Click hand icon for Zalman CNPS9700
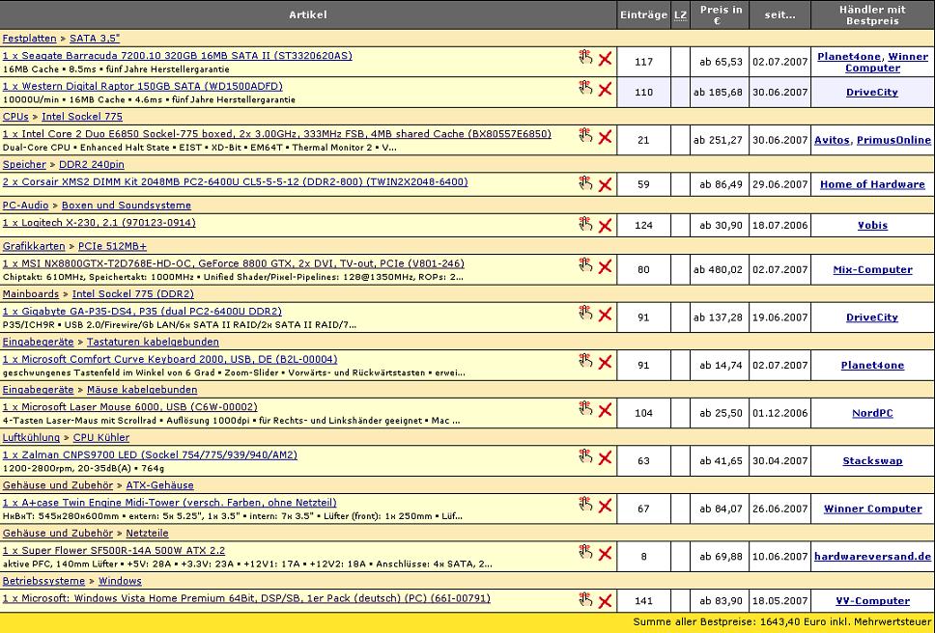 point(585,456)
